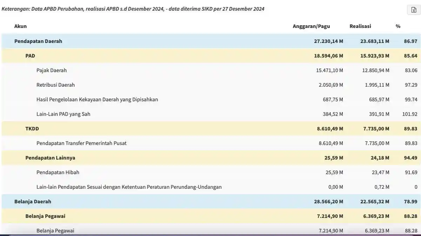
Task: Click the 78.99 percentage value
Action: [410, 201]
